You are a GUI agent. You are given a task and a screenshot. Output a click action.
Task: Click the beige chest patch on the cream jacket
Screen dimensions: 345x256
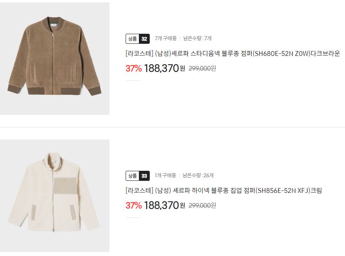pyautogui.click(x=65, y=186)
